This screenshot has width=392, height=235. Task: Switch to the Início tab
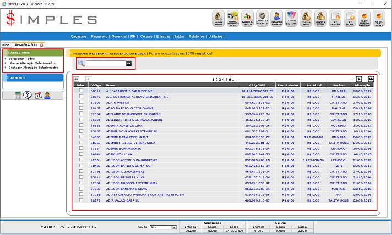pos(5,44)
